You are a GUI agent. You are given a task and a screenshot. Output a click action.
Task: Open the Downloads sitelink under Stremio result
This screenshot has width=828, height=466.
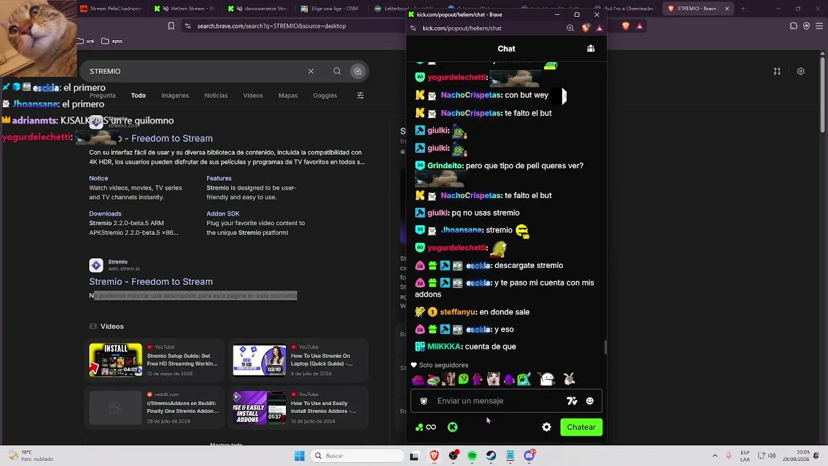105,214
